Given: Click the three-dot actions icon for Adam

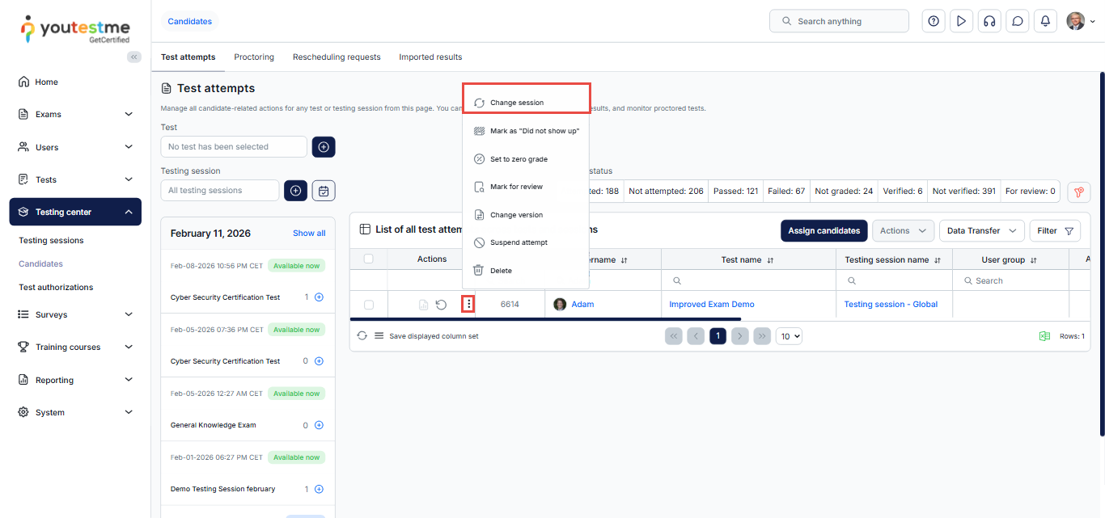Looking at the screenshot, I should click(x=469, y=304).
